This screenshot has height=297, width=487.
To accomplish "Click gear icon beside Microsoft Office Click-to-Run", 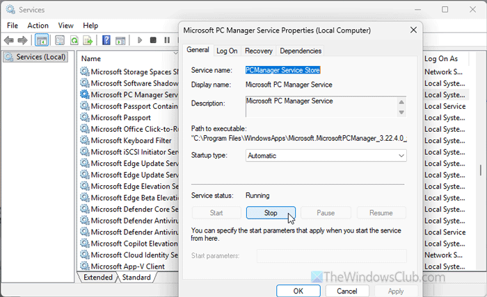I will coord(84,129).
